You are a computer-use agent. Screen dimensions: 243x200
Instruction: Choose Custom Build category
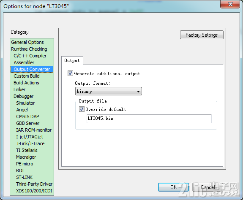pos(27,76)
